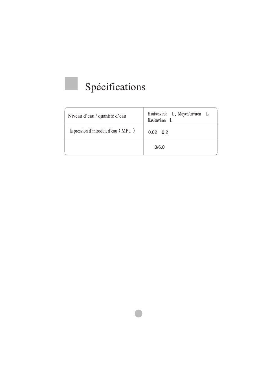Viewport: 268px width, 385px height.
Task: Click the 0.2 pressure value
Action: pos(165,132)
